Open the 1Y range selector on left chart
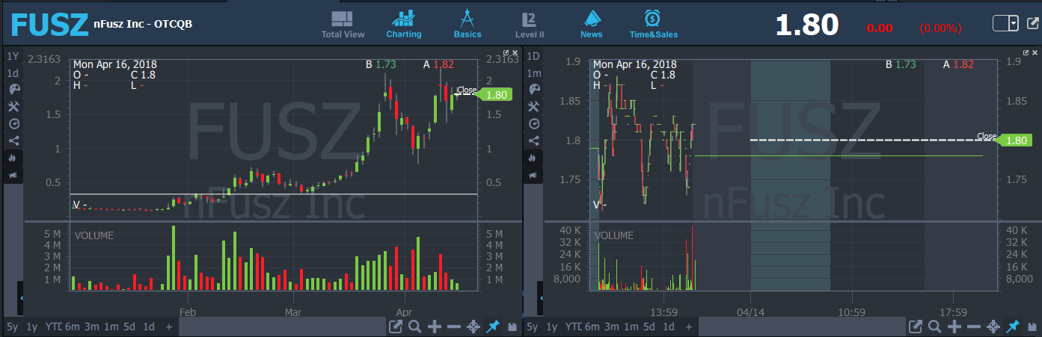The image size is (1042, 337). [x=13, y=56]
